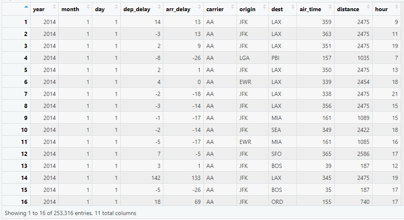Sort table by the day column header

pos(100,9)
